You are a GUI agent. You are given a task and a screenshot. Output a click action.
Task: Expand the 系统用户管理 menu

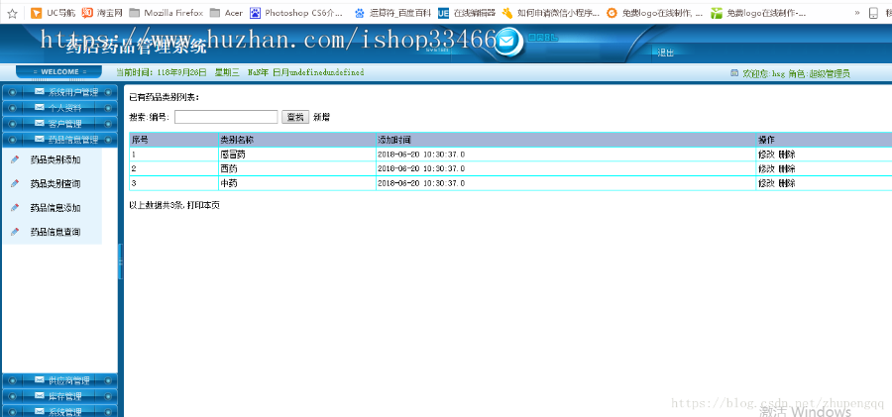pos(59,92)
